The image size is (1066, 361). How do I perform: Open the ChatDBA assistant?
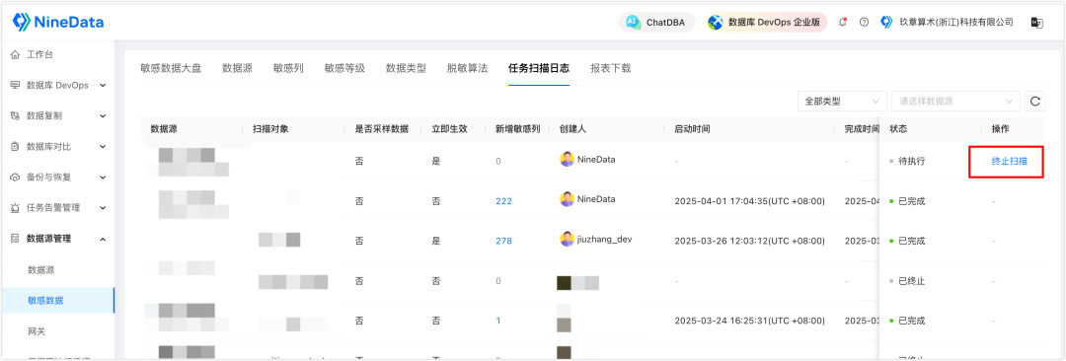click(x=656, y=23)
